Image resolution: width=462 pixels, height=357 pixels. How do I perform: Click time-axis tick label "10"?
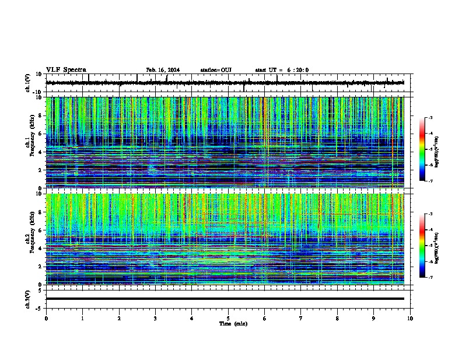point(410,318)
